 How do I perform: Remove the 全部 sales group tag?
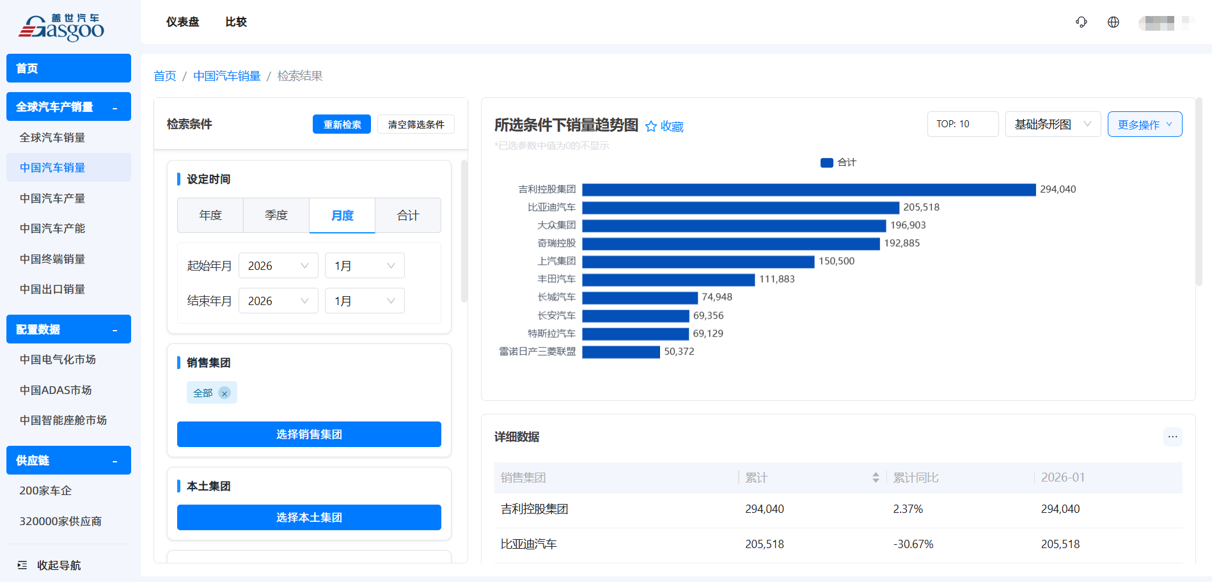pyautogui.click(x=224, y=393)
